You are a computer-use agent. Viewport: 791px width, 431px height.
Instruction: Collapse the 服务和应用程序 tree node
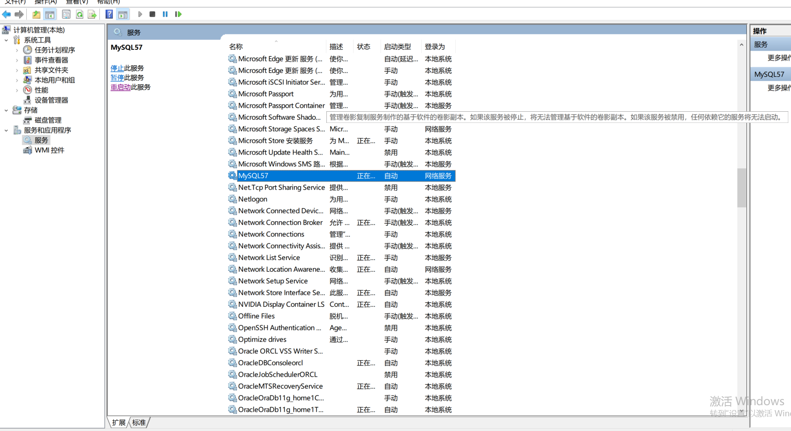point(6,130)
